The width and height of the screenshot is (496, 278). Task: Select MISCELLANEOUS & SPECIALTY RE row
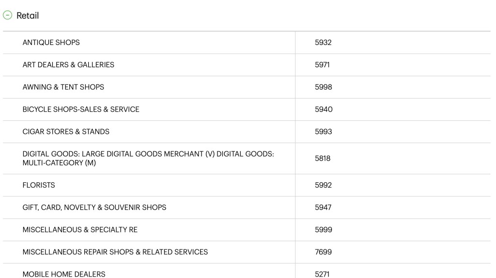point(80,230)
